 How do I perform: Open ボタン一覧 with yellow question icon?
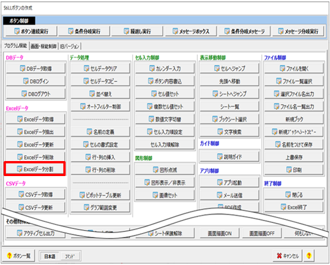(x=18, y=255)
